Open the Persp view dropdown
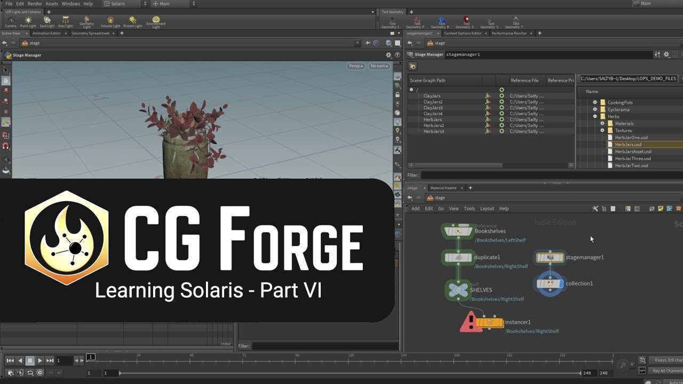Image resolution: width=683 pixels, height=384 pixels. (x=355, y=66)
